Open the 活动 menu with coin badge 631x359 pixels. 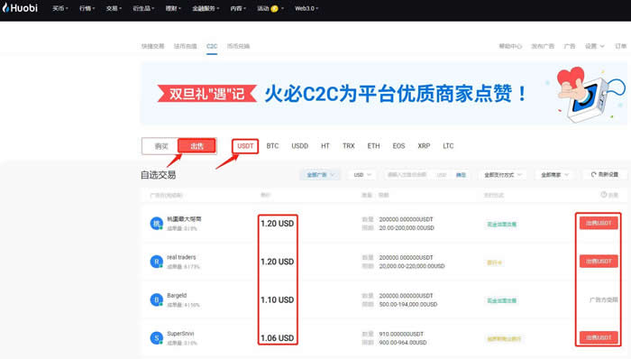point(270,8)
